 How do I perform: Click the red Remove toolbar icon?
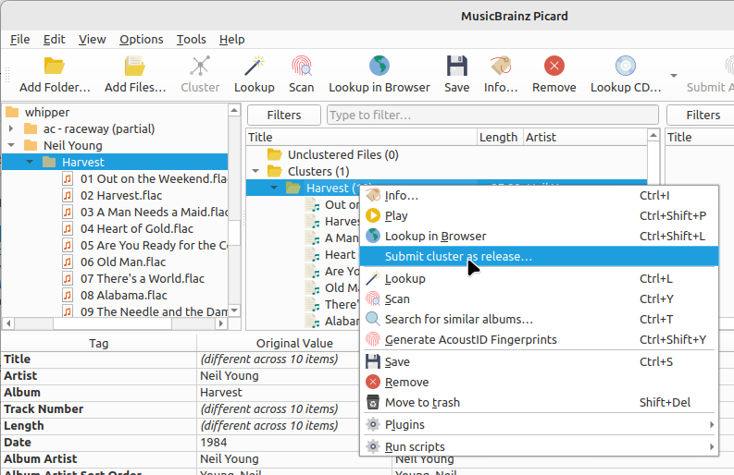point(554,67)
